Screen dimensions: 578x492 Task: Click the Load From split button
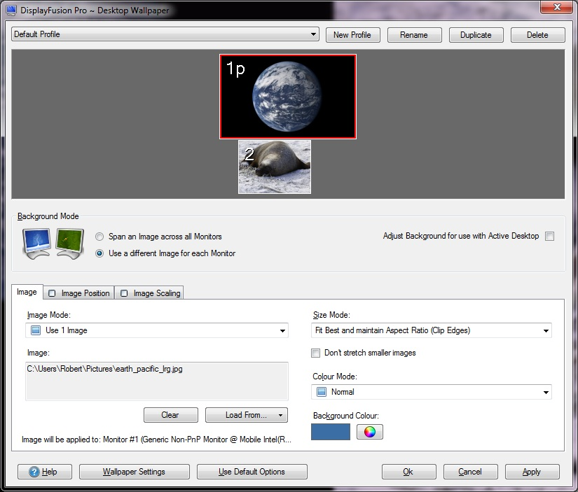click(x=246, y=415)
